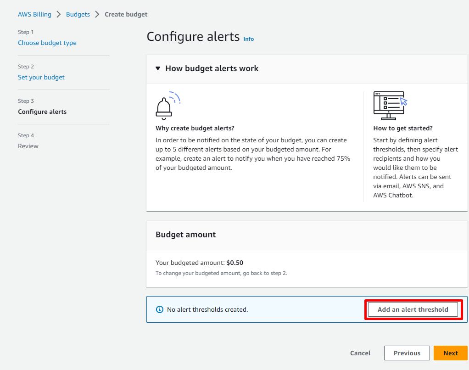
Task: Collapse the 'How budget alerts work' triangle
Action: coord(158,68)
